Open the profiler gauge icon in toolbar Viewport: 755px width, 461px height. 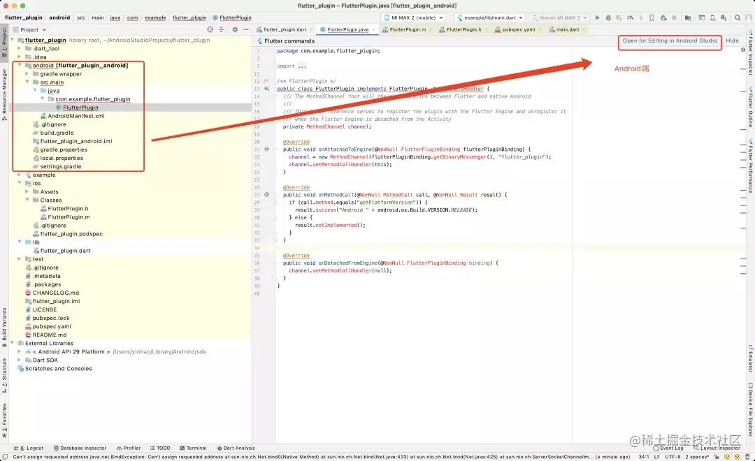[630, 17]
